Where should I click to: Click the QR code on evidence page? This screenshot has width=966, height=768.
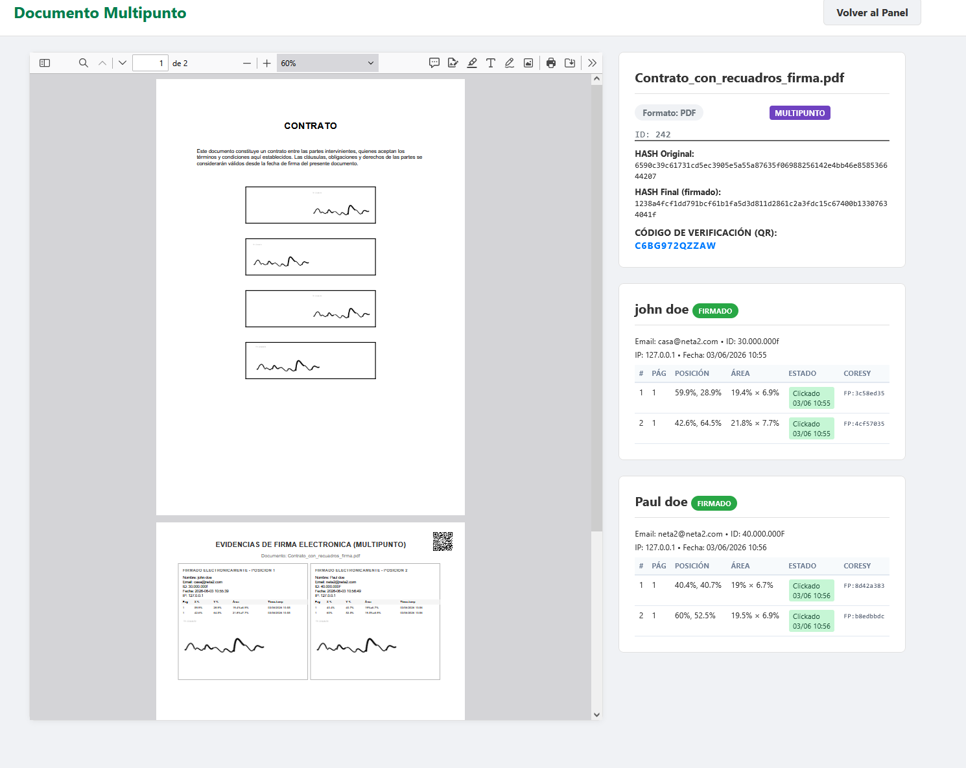[x=443, y=541]
